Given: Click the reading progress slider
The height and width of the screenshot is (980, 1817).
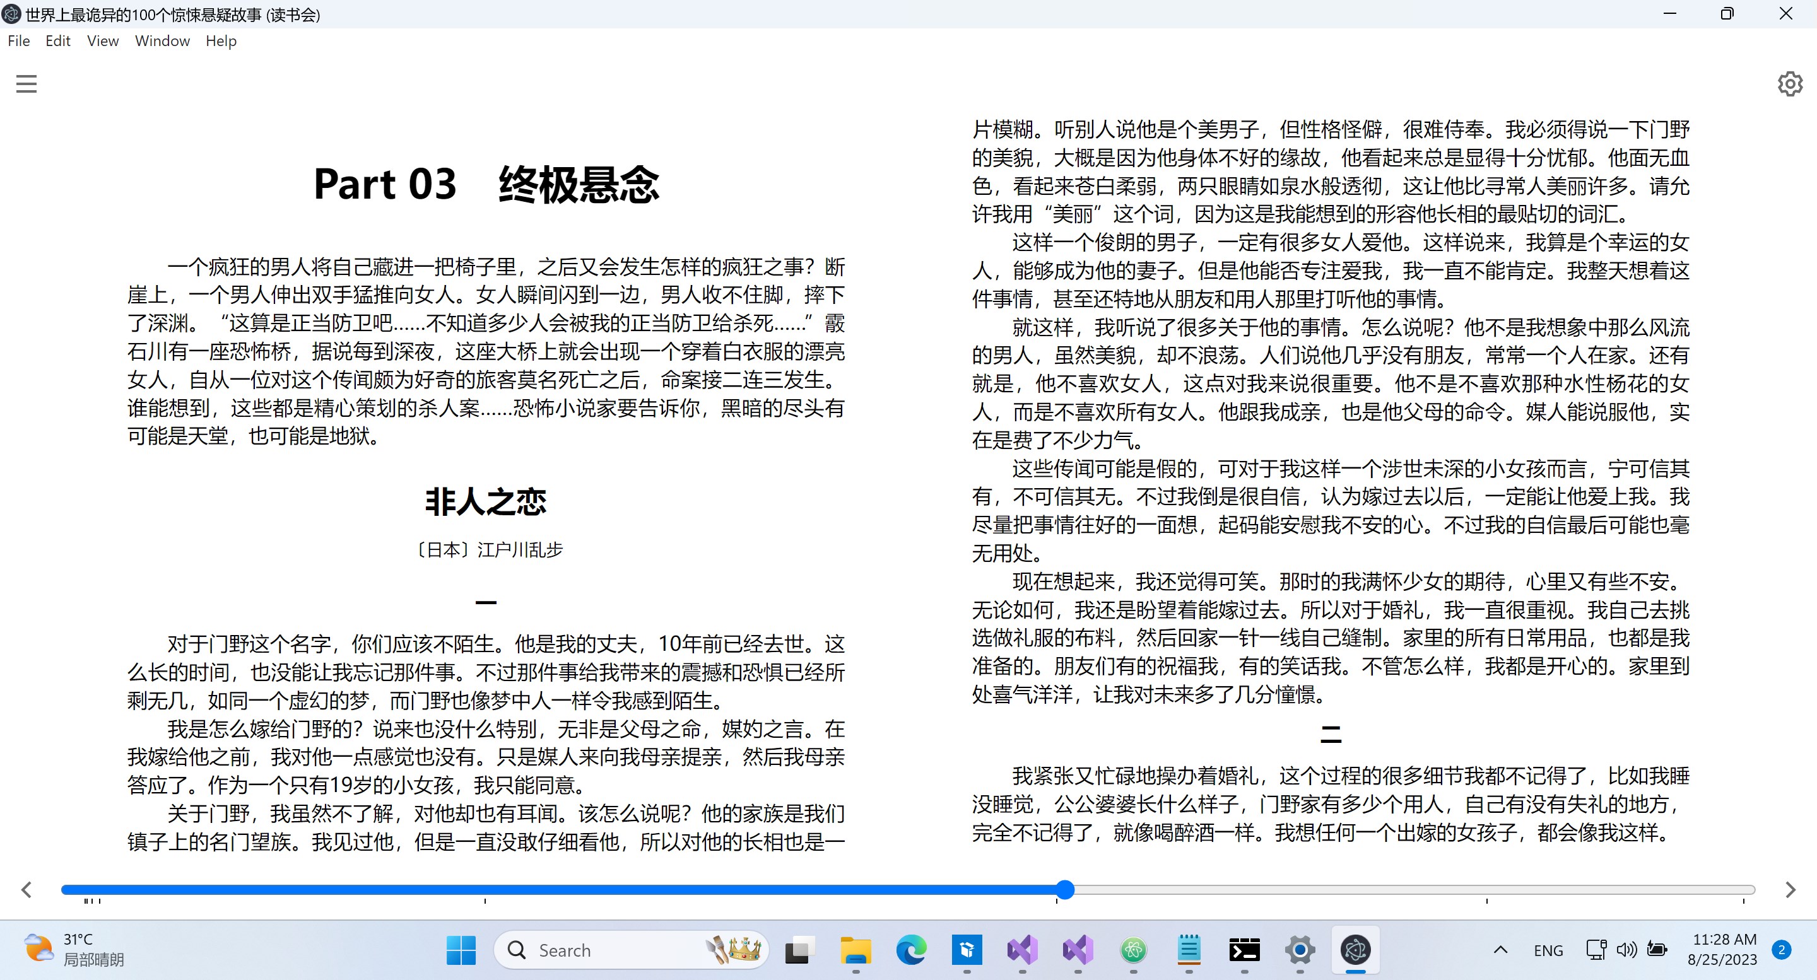Looking at the screenshot, I should pos(1064,890).
